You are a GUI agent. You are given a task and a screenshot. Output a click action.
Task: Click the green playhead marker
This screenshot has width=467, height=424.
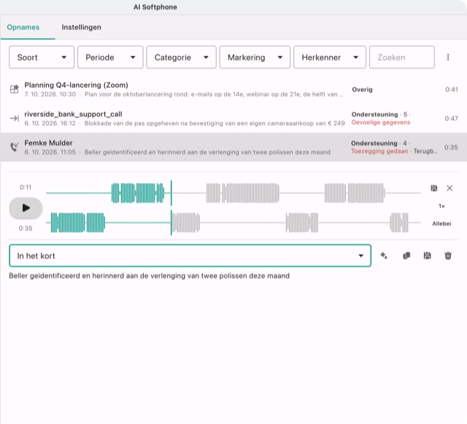[171, 208]
